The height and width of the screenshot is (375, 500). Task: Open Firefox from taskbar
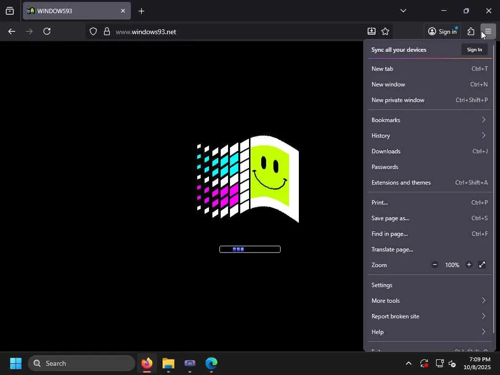coord(147,363)
